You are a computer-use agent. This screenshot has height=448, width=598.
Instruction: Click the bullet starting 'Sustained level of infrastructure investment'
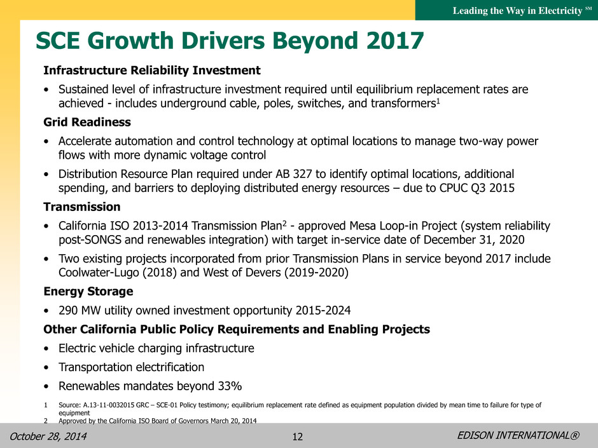point(293,90)
